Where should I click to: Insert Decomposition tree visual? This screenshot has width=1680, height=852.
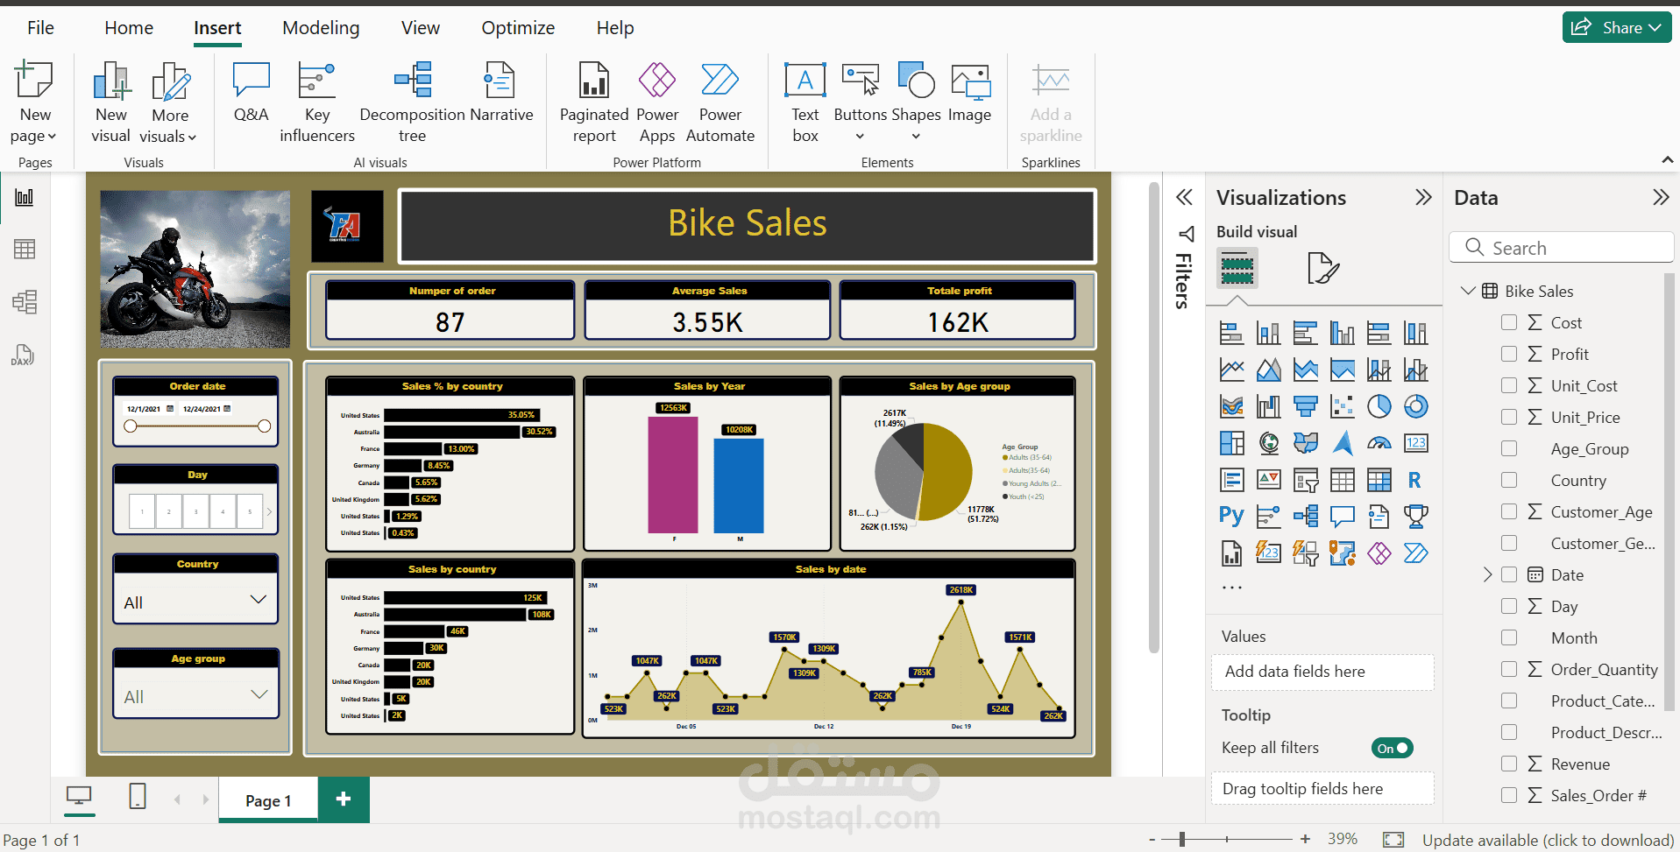[x=412, y=102]
